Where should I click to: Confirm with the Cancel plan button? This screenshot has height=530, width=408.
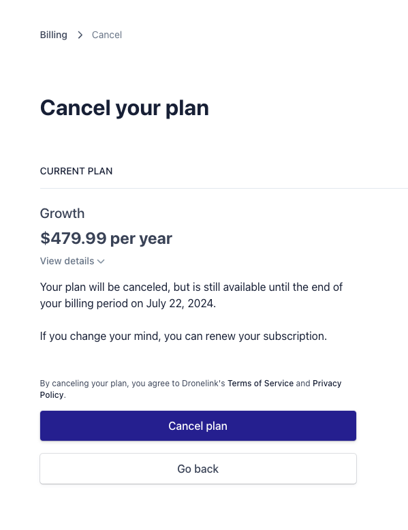coord(198,426)
